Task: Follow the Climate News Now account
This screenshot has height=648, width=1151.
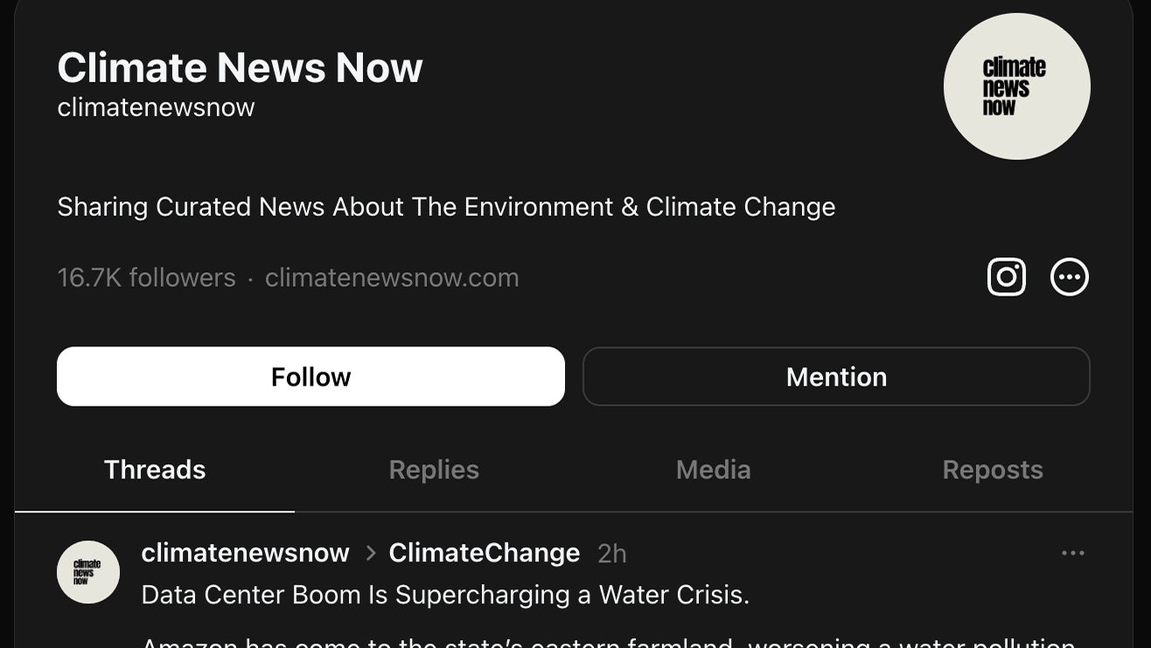Action: point(310,377)
